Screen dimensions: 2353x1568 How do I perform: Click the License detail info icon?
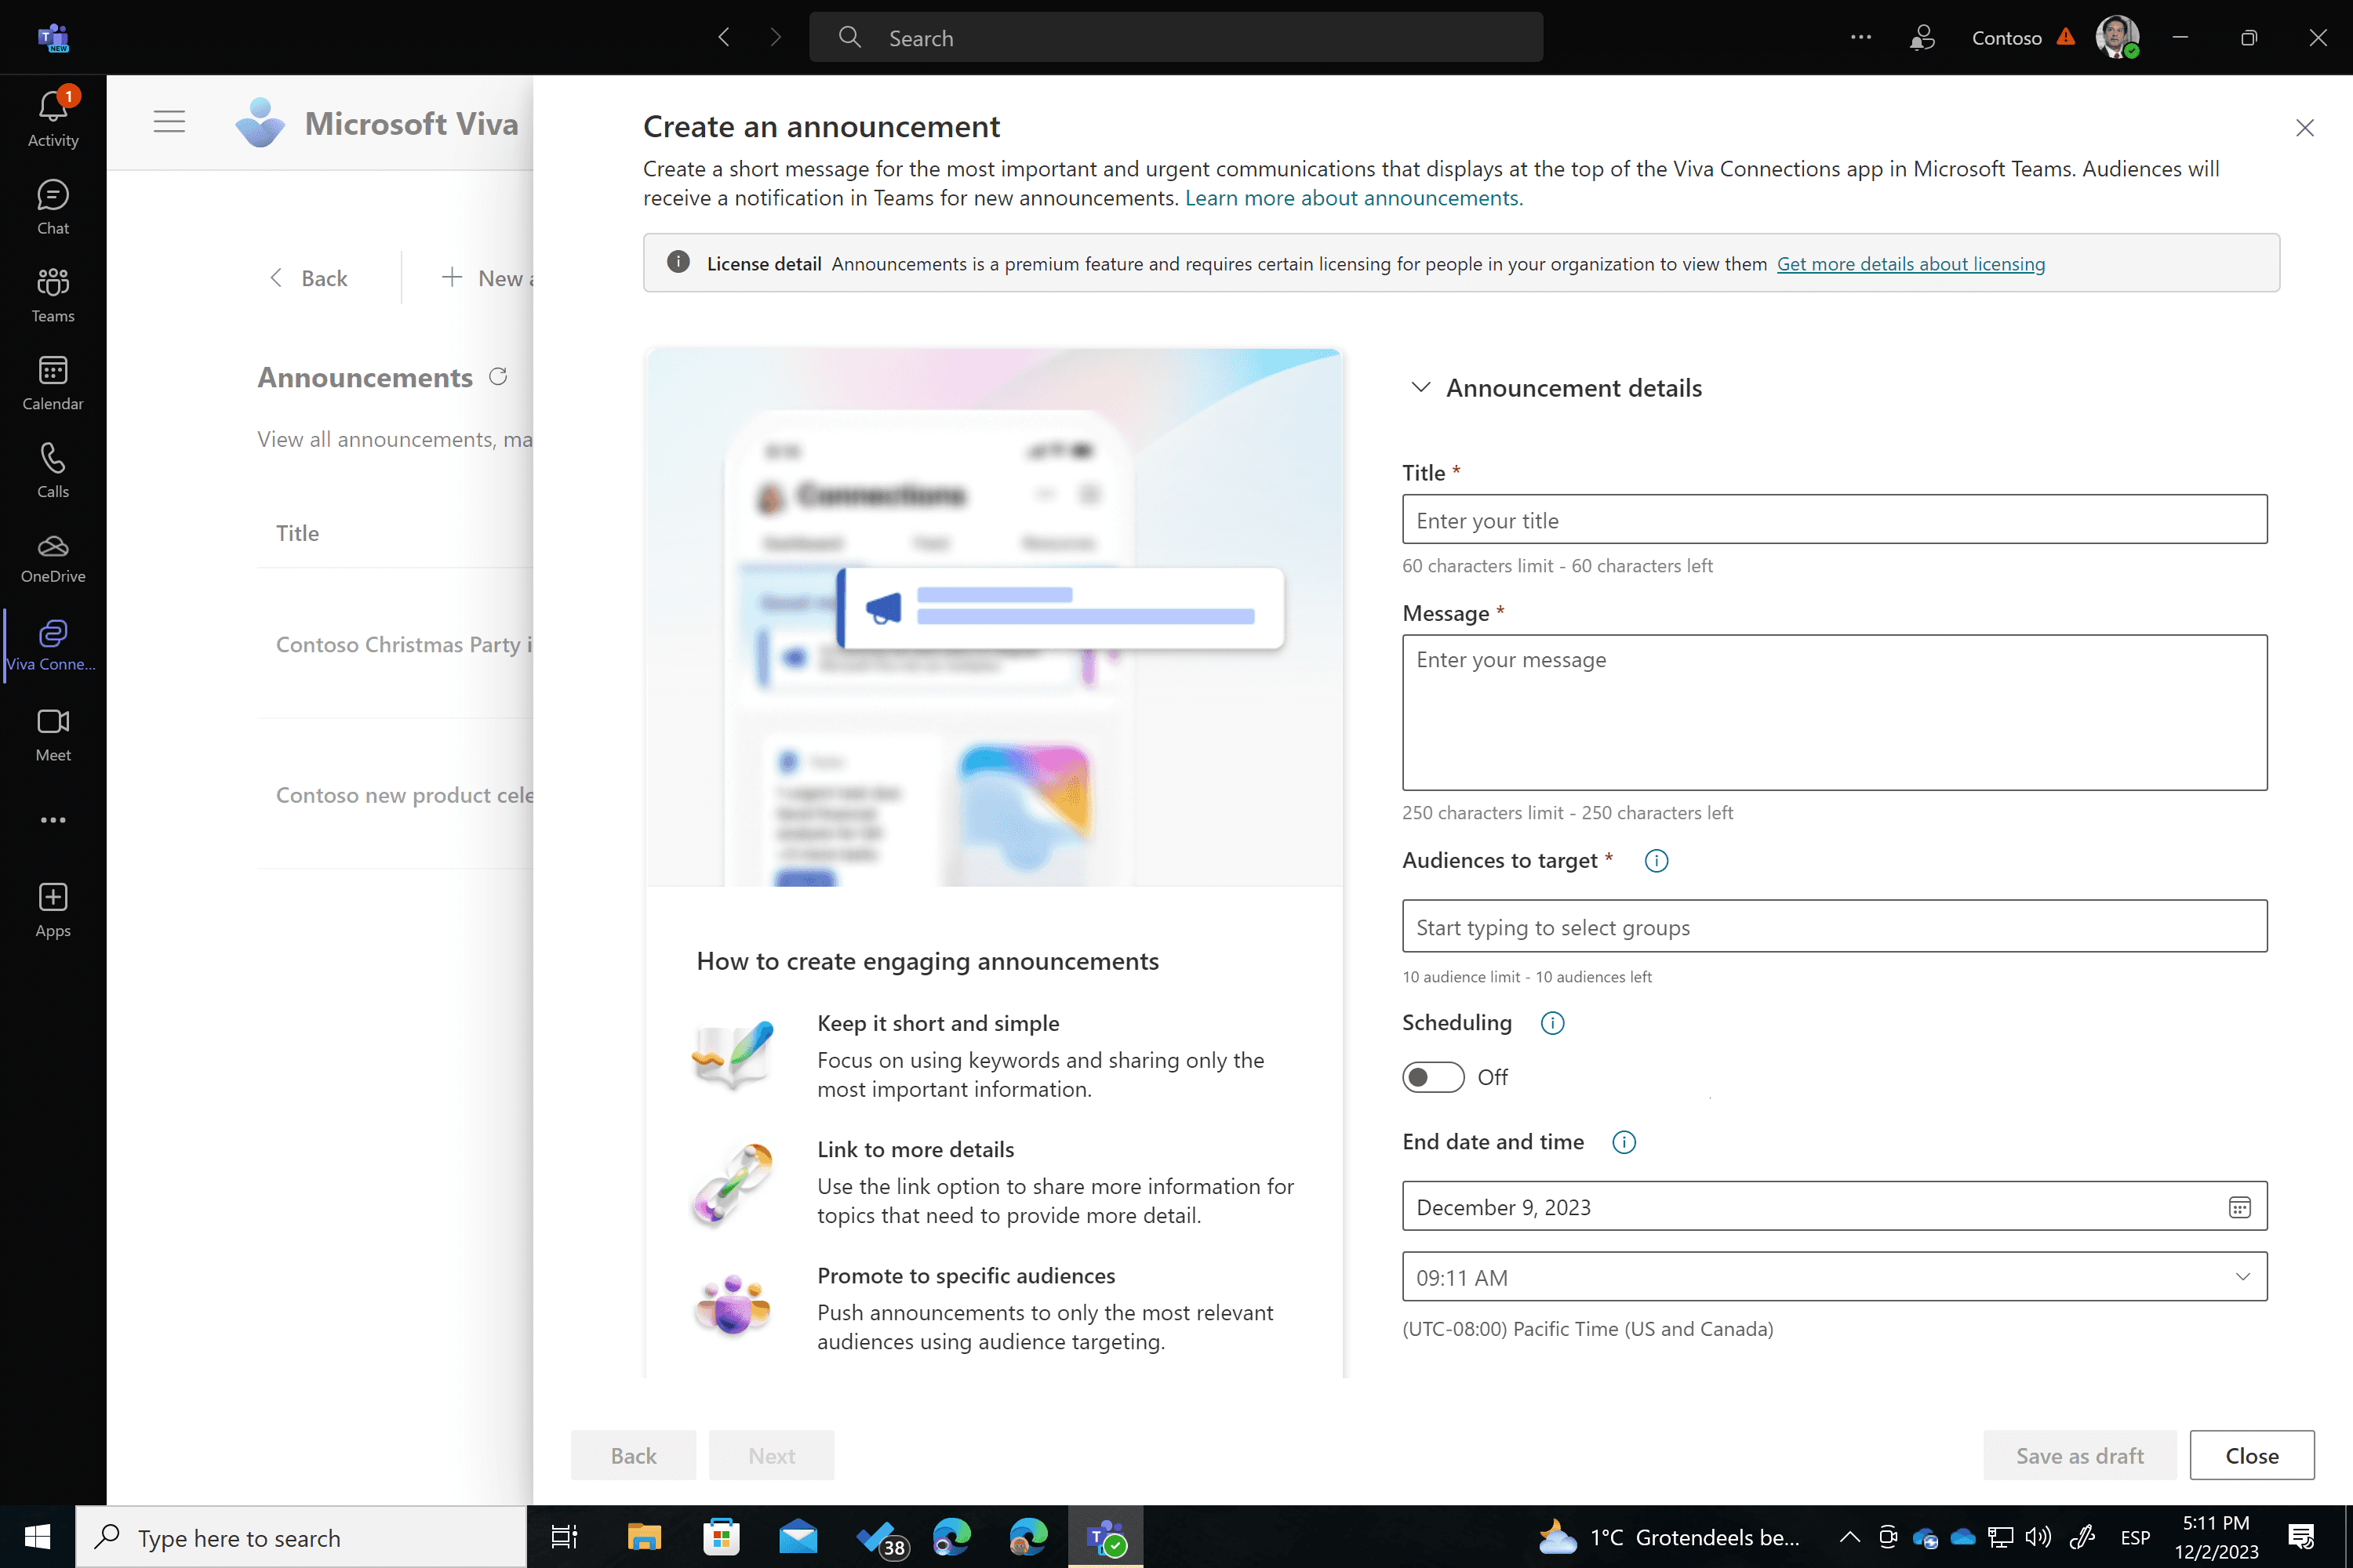coord(678,262)
